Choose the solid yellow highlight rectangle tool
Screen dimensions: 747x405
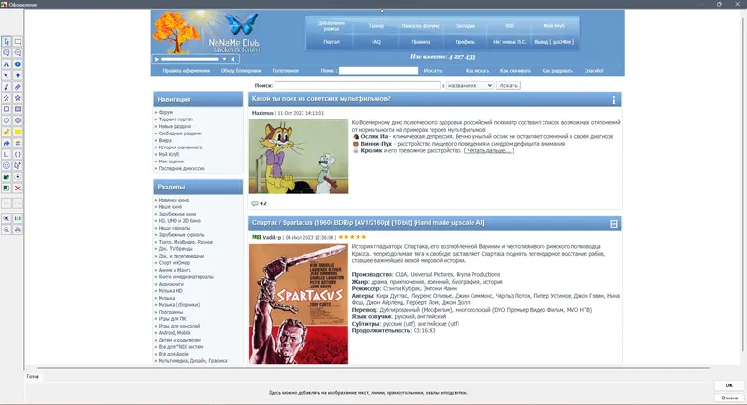[18, 132]
